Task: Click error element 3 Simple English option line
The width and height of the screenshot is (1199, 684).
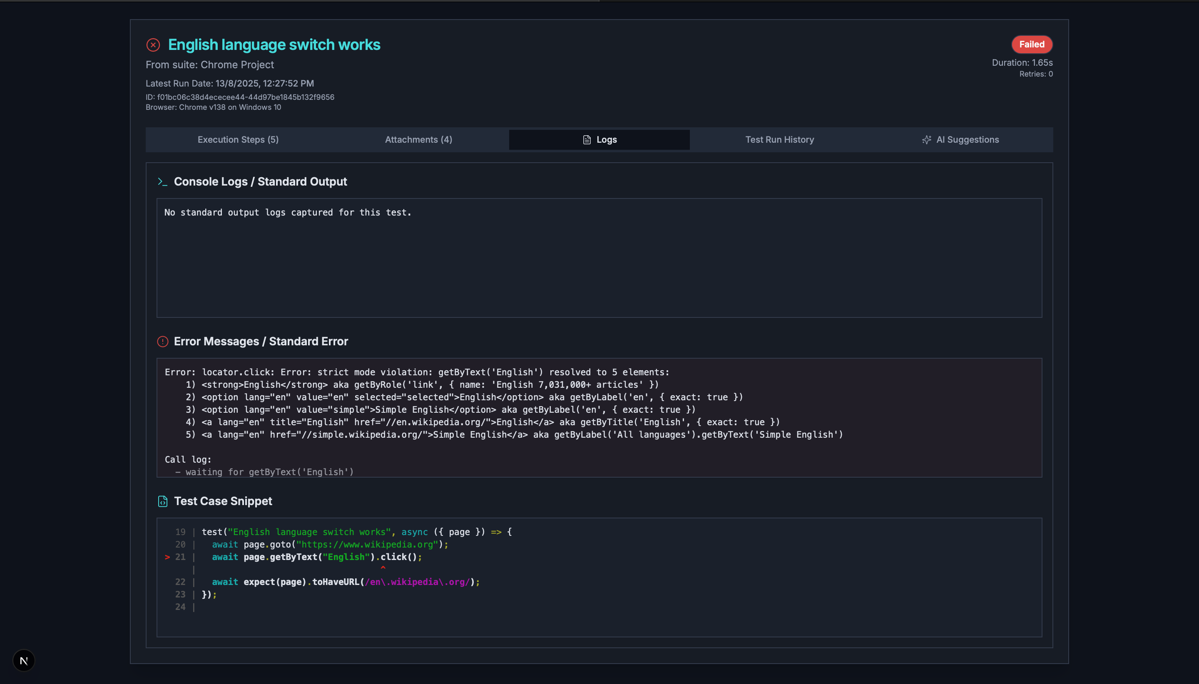Action: click(440, 410)
